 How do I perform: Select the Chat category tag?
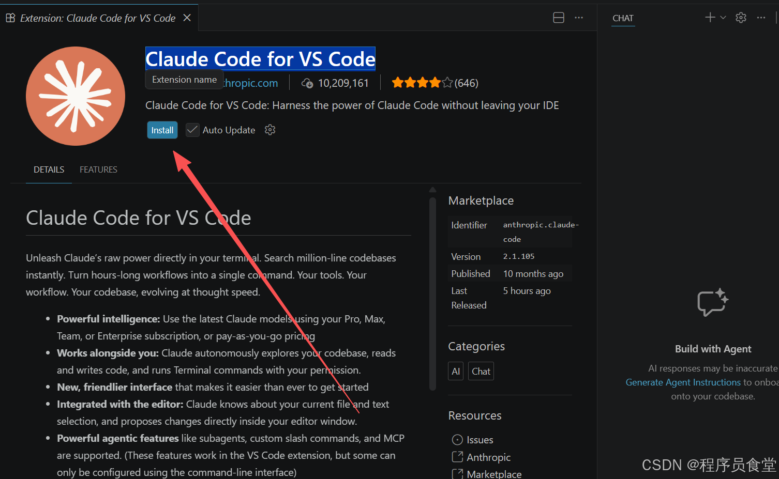click(x=481, y=371)
